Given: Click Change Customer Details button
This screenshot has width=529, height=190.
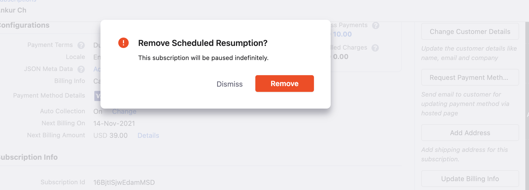Looking at the screenshot, I should coord(470,32).
